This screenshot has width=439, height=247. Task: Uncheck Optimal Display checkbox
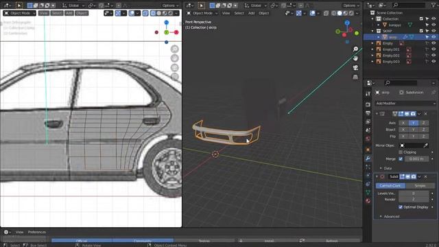point(401,207)
